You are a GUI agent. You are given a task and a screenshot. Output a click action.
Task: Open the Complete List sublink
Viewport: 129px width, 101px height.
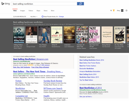(22, 96)
